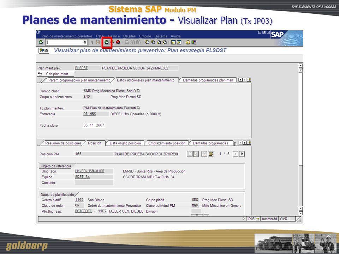Click the Print icon in toolbar
339x254 pixels.
[x=127, y=42]
